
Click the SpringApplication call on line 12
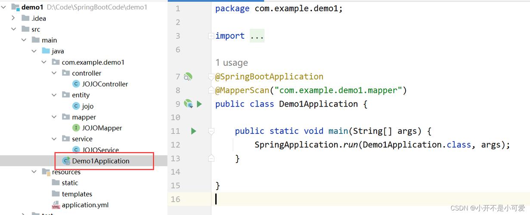(296, 145)
